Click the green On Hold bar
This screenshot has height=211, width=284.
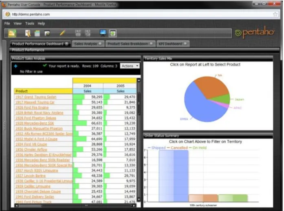[x=233, y=198]
